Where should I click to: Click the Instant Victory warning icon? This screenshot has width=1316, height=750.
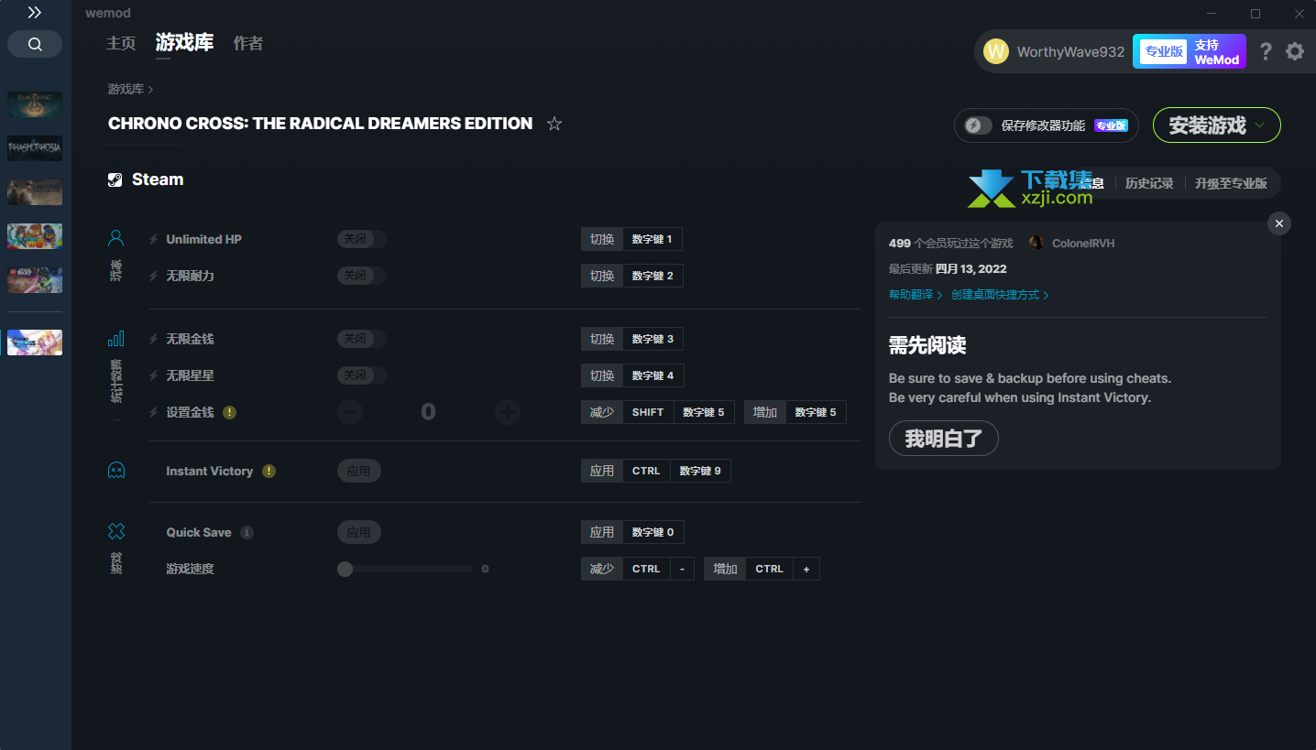tap(269, 471)
